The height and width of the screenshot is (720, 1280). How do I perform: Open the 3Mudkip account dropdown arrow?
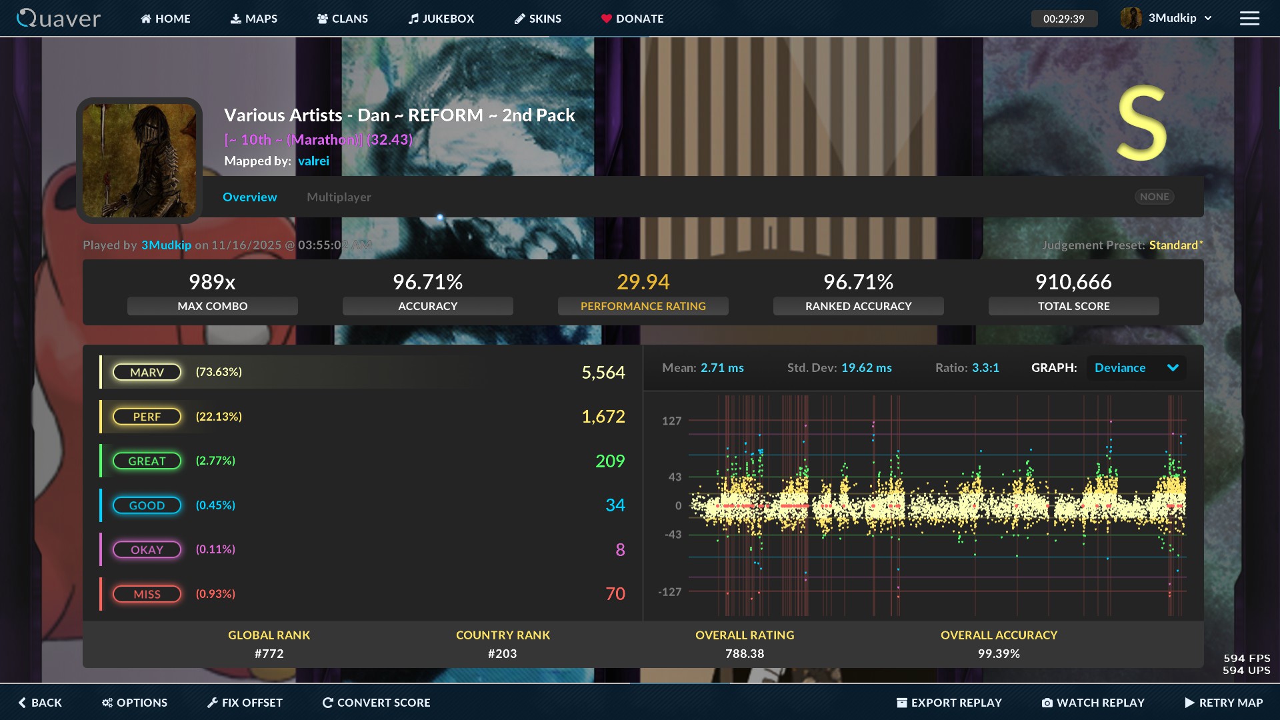1208,19
